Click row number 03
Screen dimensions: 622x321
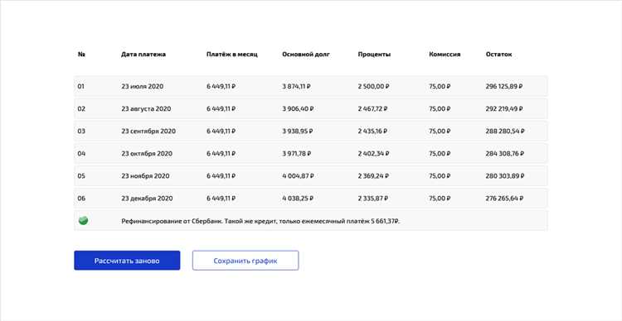click(x=81, y=131)
